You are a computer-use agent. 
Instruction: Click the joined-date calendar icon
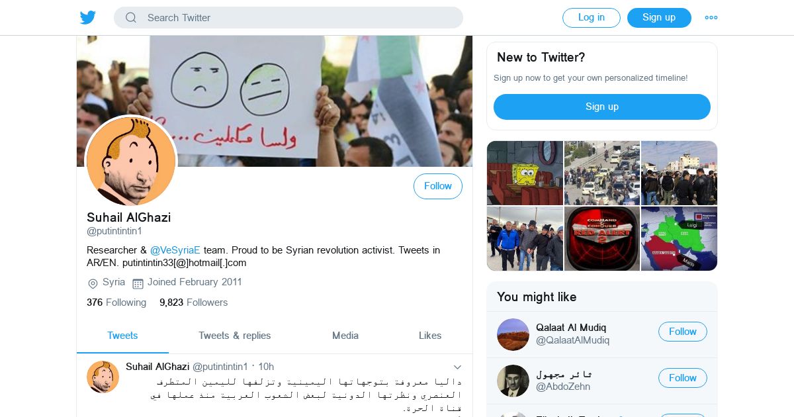click(138, 283)
